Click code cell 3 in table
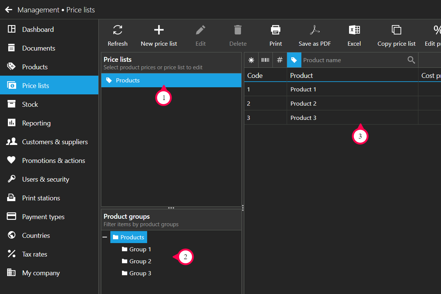This screenshot has width=441, height=294. 265,118
